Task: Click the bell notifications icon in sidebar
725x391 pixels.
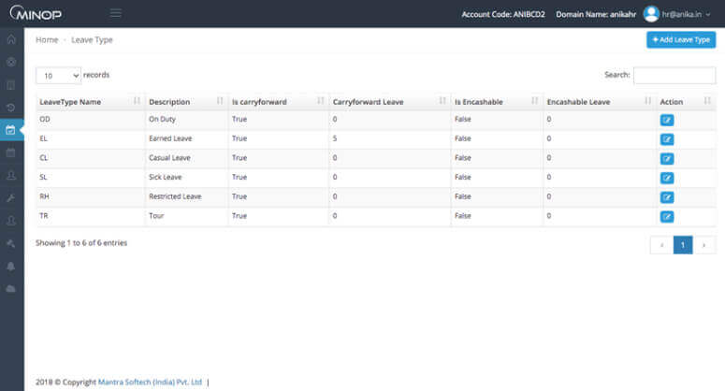Action: point(11,267)
